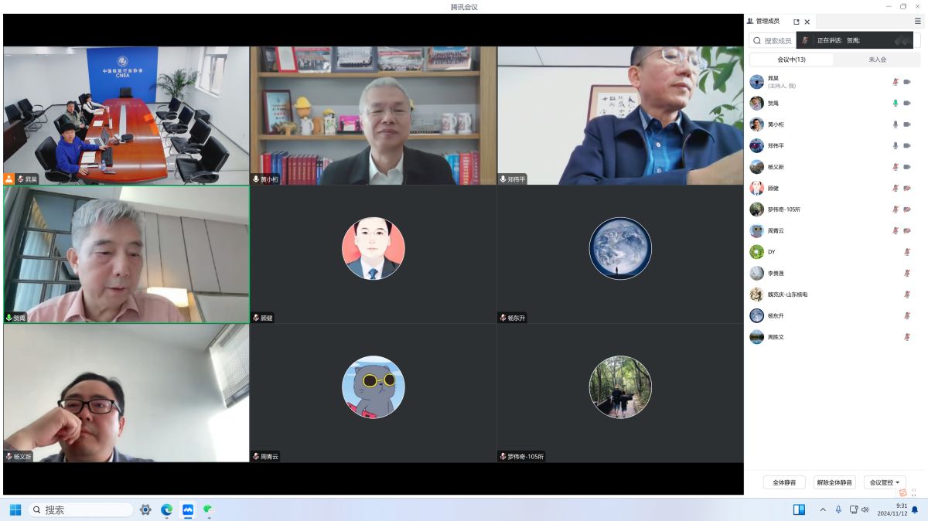
Task: Toggle microphone for 郑伟平 in member list
Action: pos(896,145)
